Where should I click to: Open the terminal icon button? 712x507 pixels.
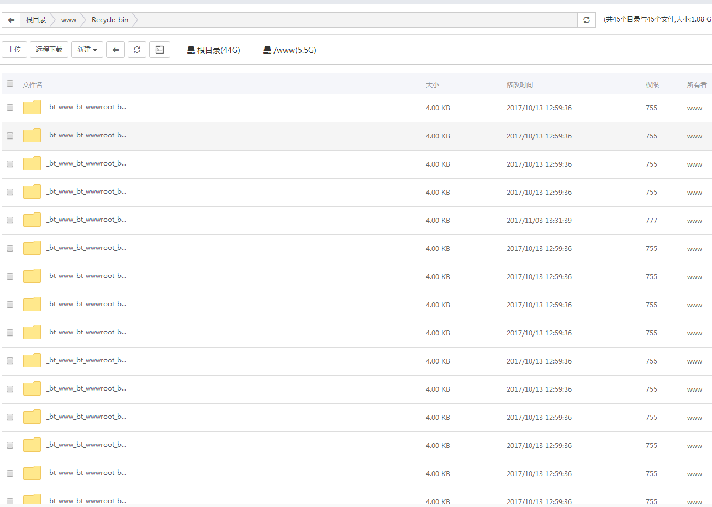[x=160, y=50]
